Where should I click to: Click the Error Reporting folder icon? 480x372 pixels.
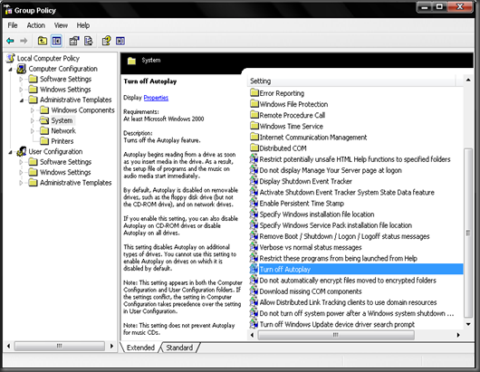254,92
